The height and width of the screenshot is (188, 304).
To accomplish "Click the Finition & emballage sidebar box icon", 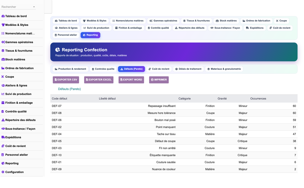I will tap(3, 103).
